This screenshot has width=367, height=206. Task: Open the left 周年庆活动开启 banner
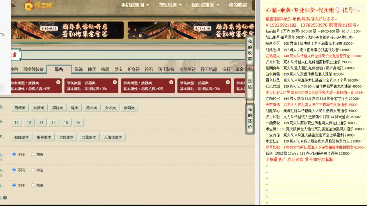68,30
